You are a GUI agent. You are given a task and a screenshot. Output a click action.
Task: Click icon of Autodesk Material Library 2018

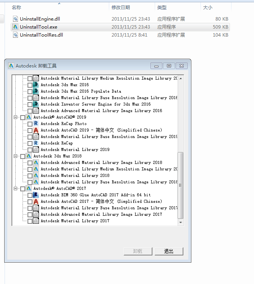36,175
